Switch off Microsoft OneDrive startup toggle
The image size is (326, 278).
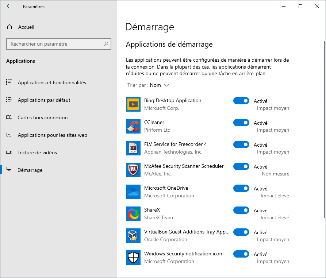click(241, 188)
